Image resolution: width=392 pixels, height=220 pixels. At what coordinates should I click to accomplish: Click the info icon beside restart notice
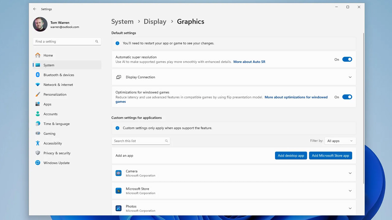[x=117, y=43]
